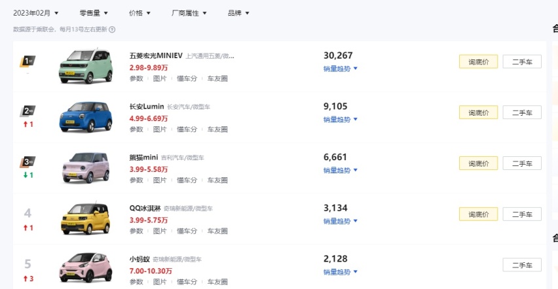View 参数 for QQ冰淇淋
558x289 pixels.
[136, 231]
